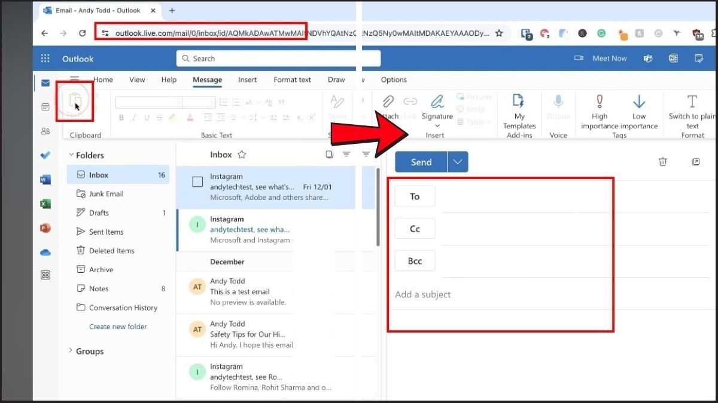Favorite Inbox with the star icon
The height and width of the screenshot is (403, 718).
point(242,155)
